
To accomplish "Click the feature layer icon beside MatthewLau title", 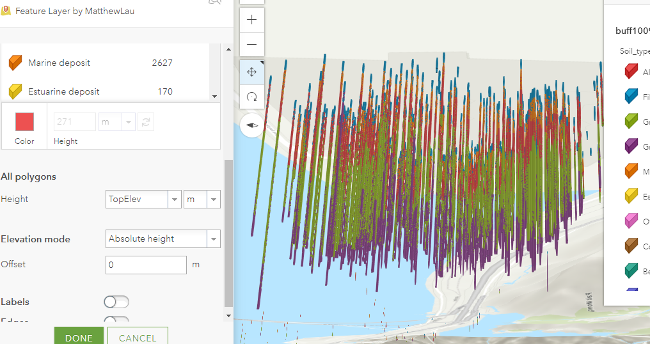I will (5, 11).
